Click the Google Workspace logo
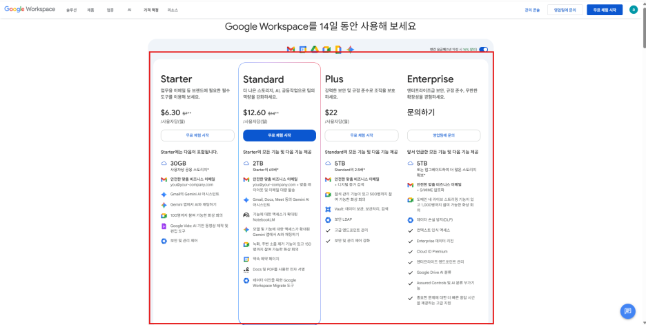 click(x=30, y=10)
